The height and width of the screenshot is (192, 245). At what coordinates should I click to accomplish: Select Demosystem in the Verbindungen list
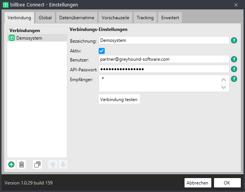[37, 38]
